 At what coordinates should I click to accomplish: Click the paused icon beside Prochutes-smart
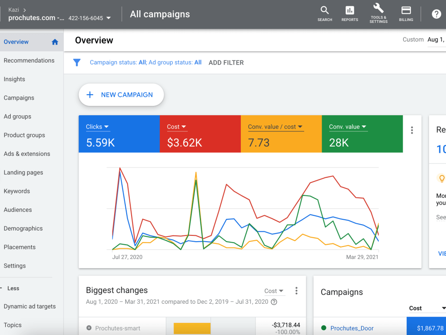[89, 328]
